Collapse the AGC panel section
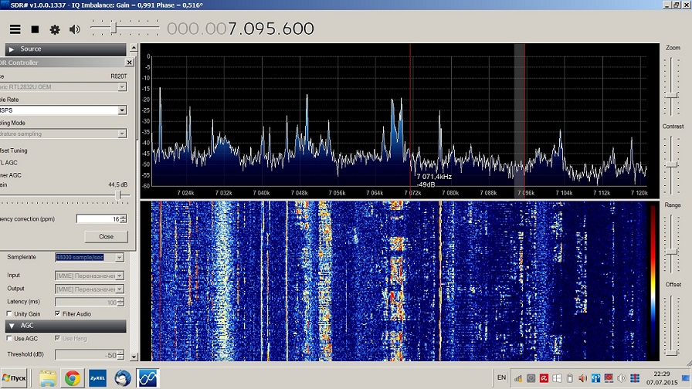This screenshot has width=692, height=389. click(x=12, y=326)
